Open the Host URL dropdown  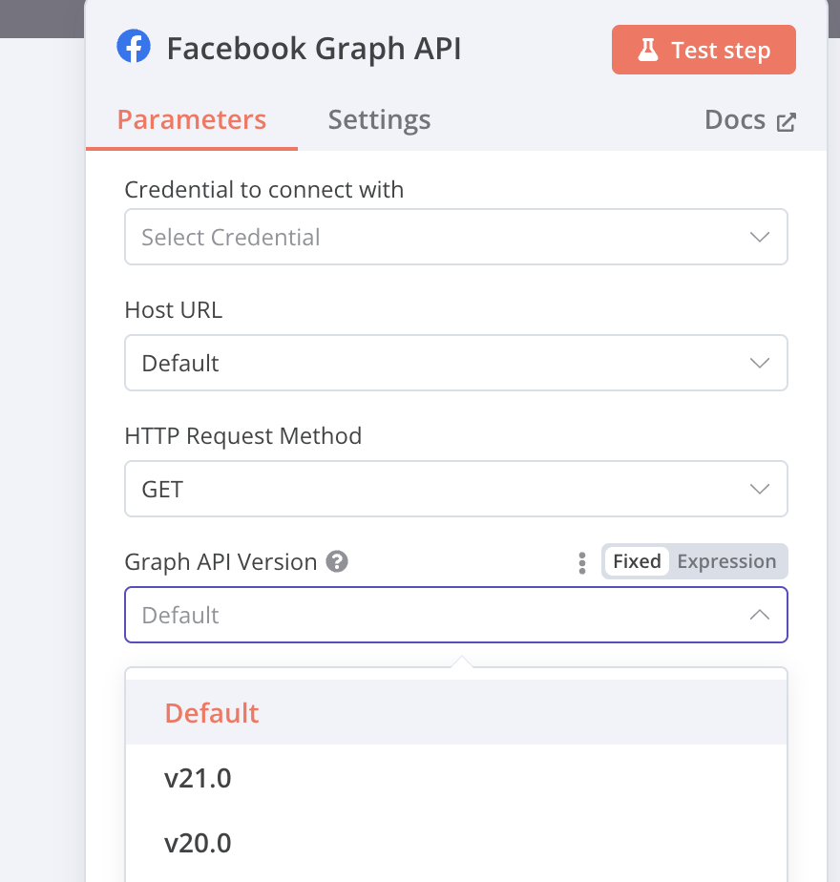click(455, 363)
